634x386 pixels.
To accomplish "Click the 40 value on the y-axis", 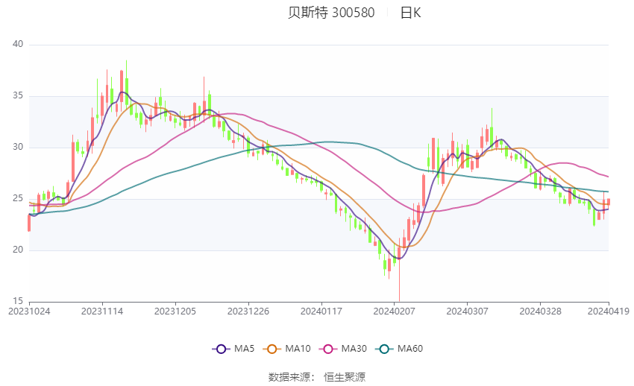I will tap(19, 44).
